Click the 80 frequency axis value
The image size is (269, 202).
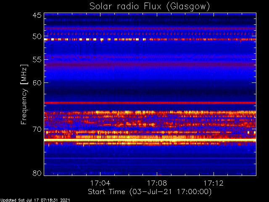(x=37, y=173)
